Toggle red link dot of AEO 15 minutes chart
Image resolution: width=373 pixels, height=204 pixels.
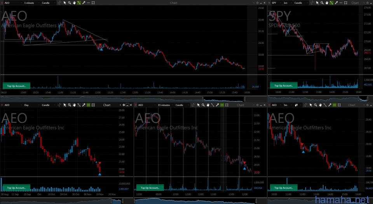[x=136, y=105]
